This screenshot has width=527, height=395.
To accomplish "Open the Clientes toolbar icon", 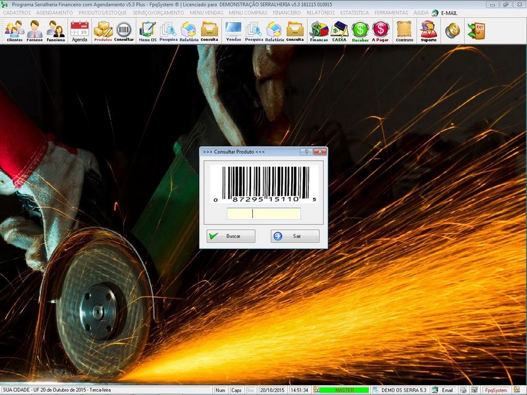I will [14, 31].
